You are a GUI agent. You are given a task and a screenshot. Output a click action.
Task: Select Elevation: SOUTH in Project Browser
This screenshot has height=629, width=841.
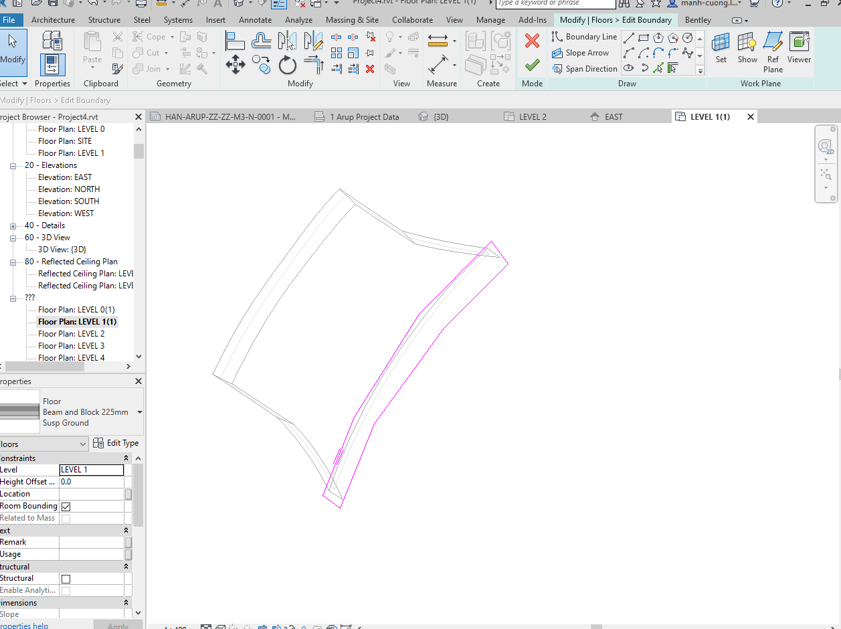tap(68, 201)
